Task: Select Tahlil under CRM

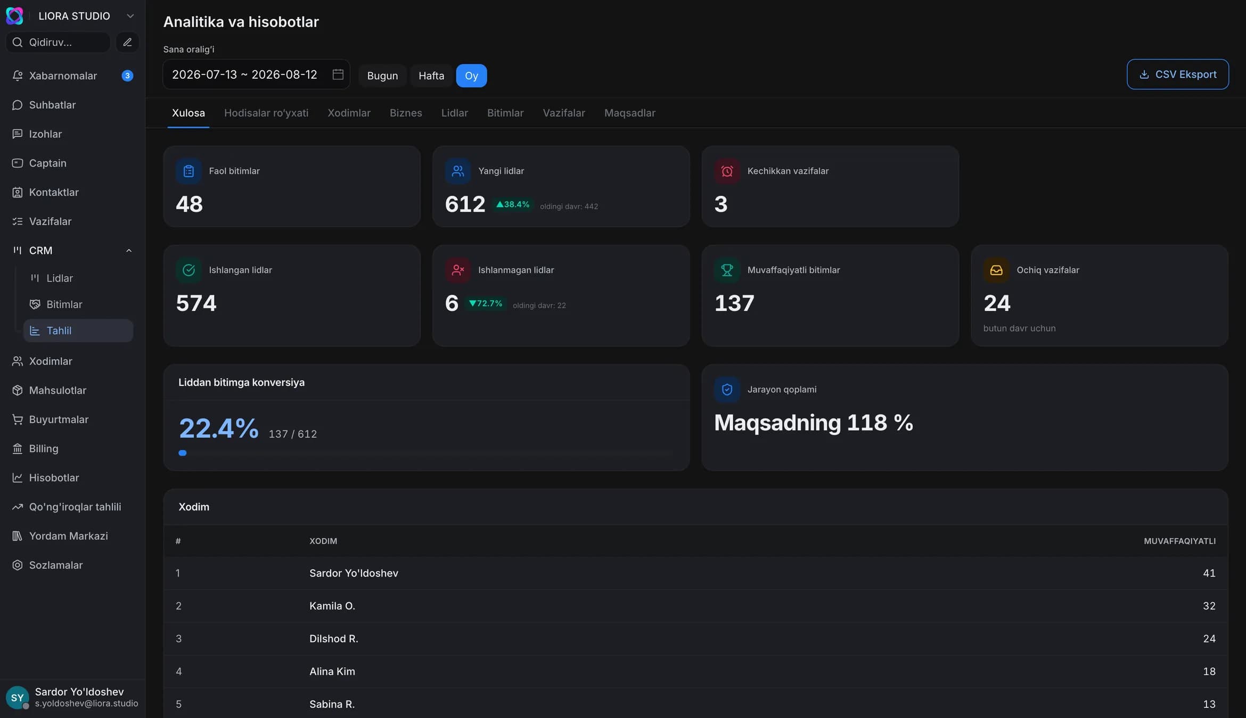Action: [78, 331]
